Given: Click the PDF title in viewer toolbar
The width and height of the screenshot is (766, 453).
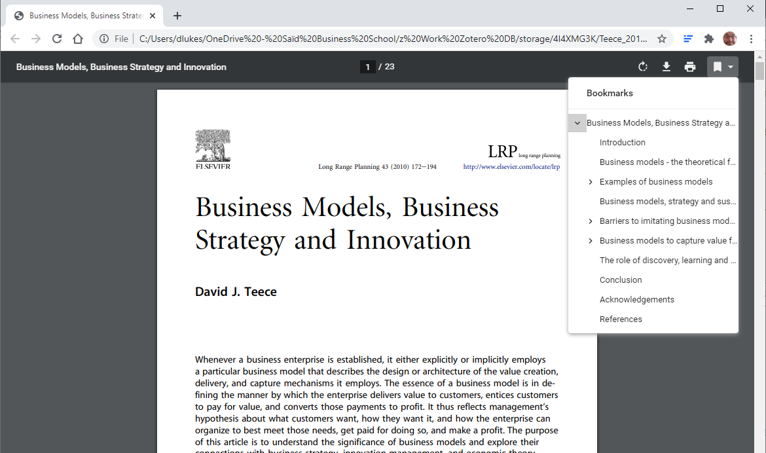Looking at the screenshot, I should tap(121, 67).
